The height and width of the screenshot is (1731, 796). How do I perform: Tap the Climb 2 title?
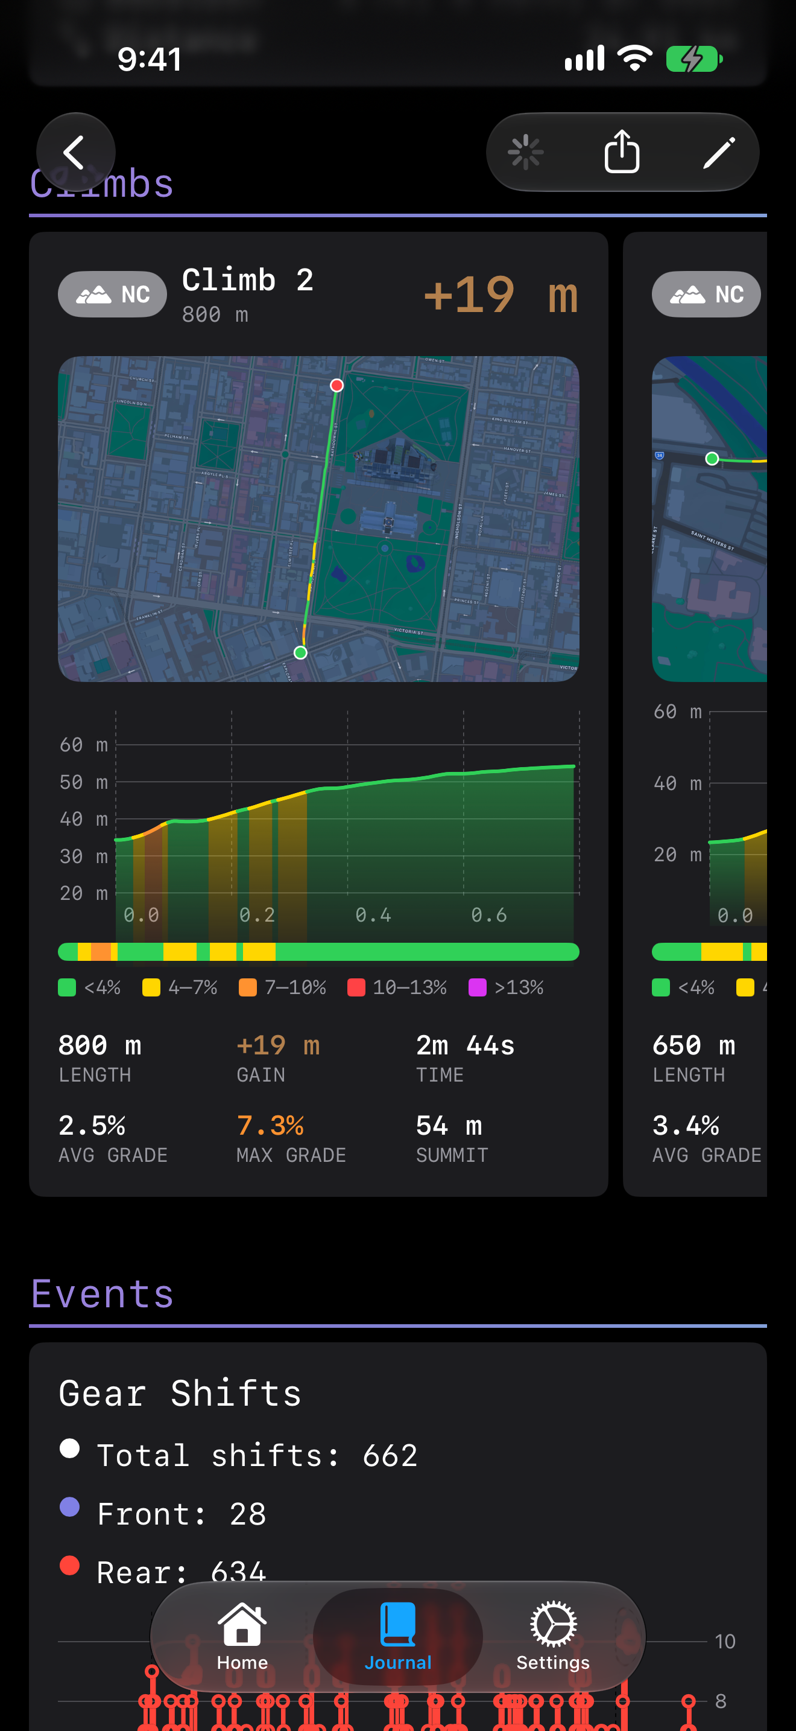248,279
